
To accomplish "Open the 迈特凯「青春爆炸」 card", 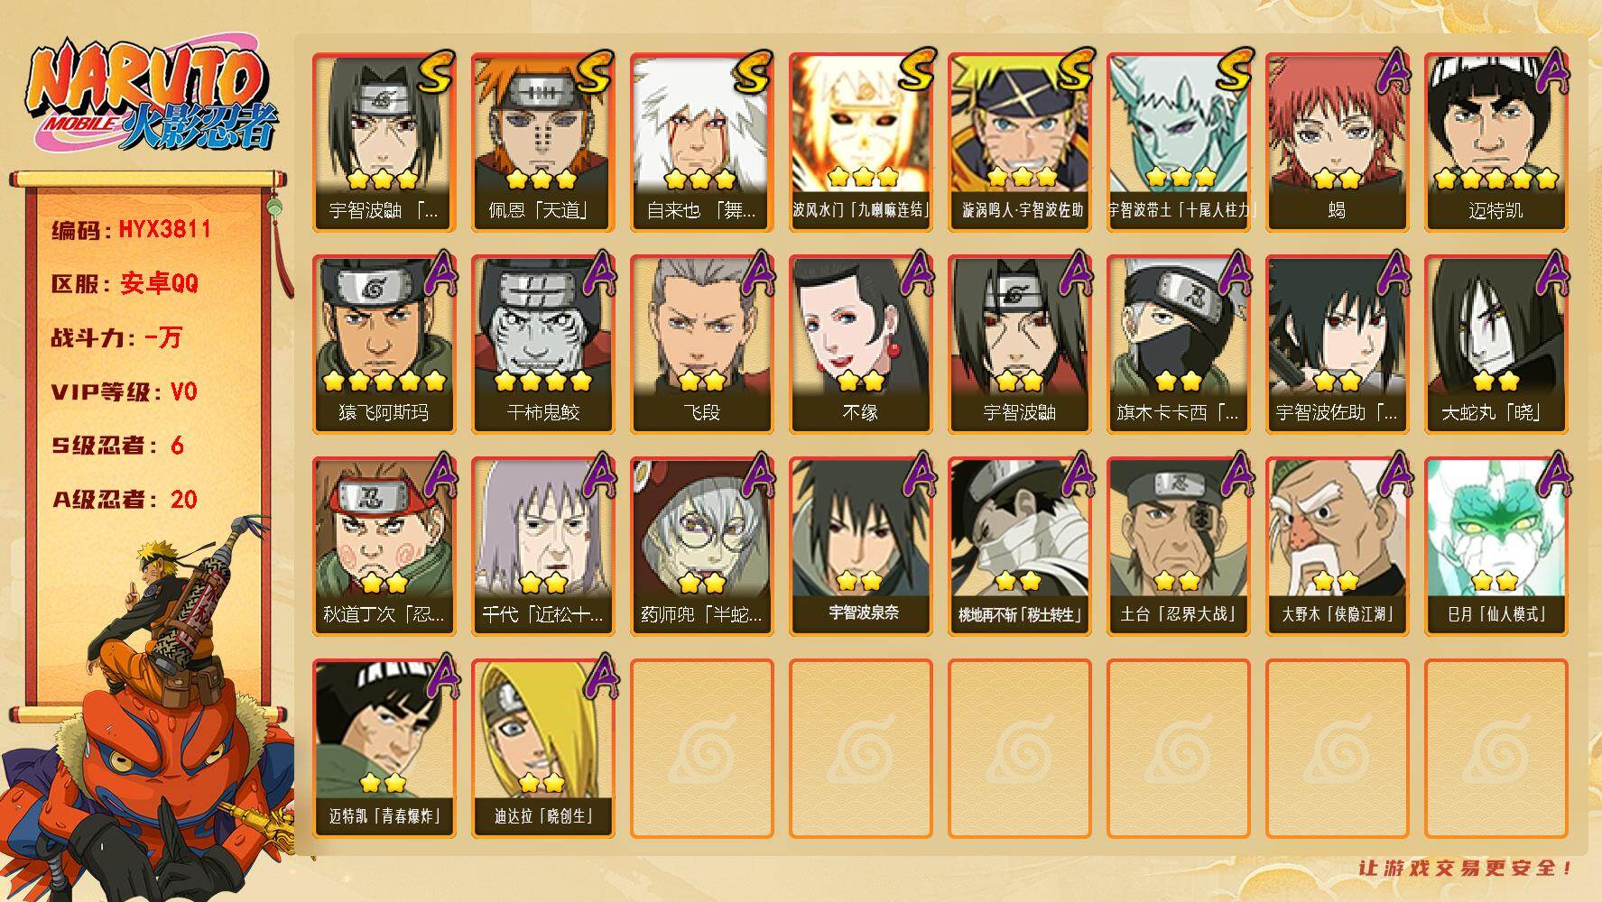I will tap(384, 749).
